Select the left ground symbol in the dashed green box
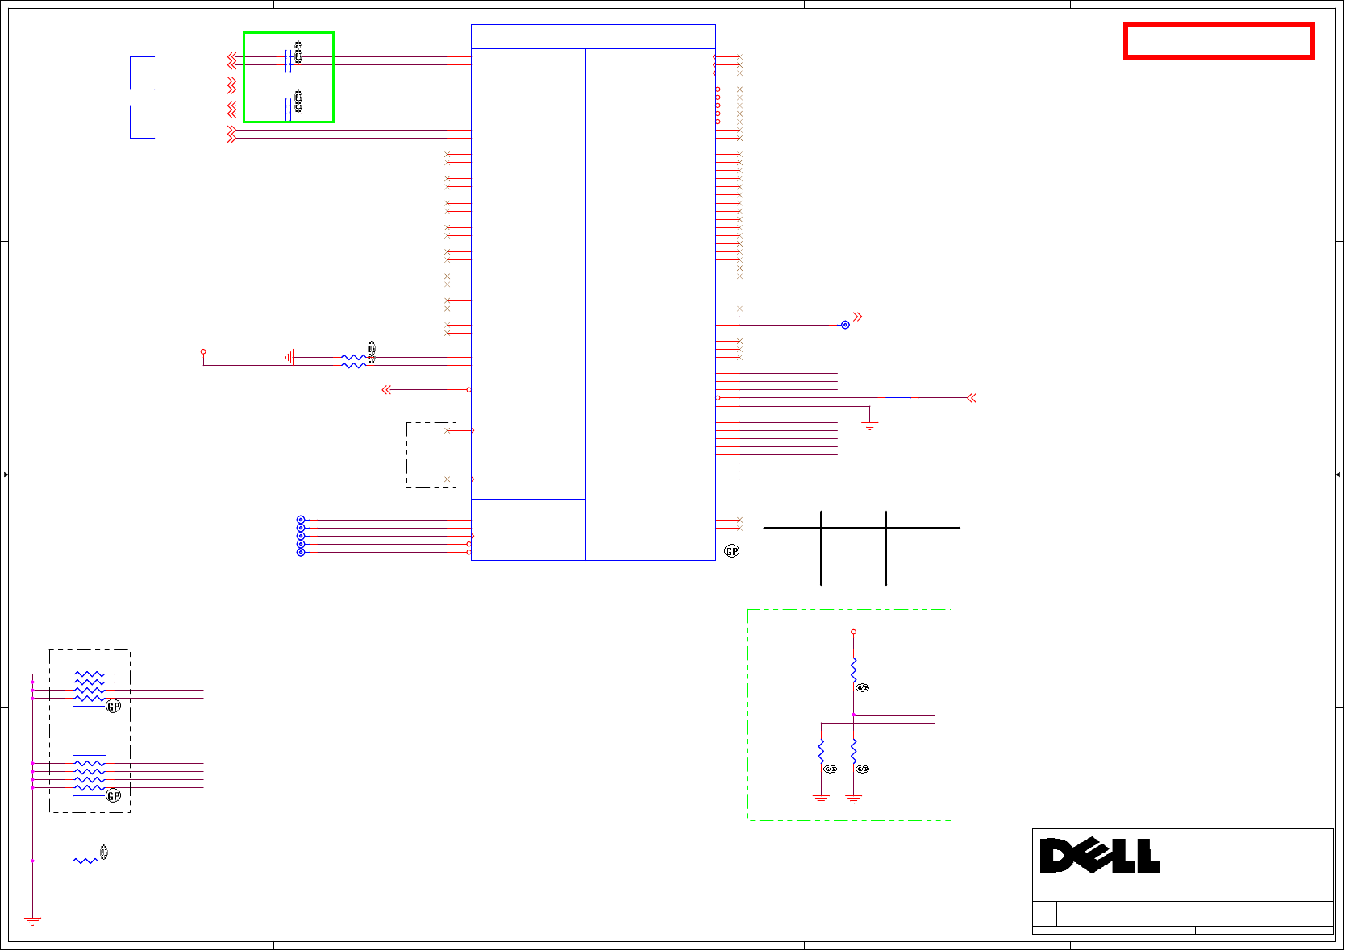This screenshot has height=950, width=1345. point(821,799)
